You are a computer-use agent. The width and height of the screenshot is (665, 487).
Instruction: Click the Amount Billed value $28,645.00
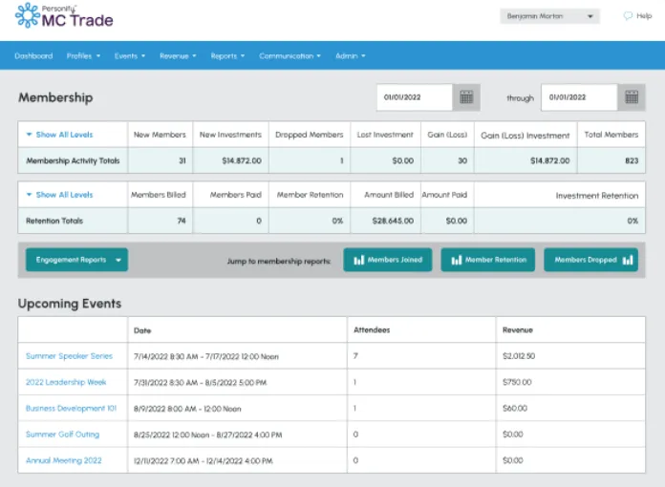click(x=393, y=221)
